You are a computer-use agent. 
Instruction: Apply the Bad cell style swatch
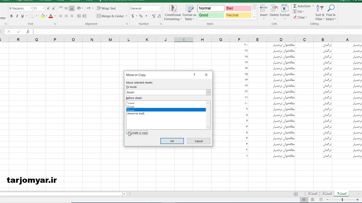pyautogui.click(x=238, y=8)
